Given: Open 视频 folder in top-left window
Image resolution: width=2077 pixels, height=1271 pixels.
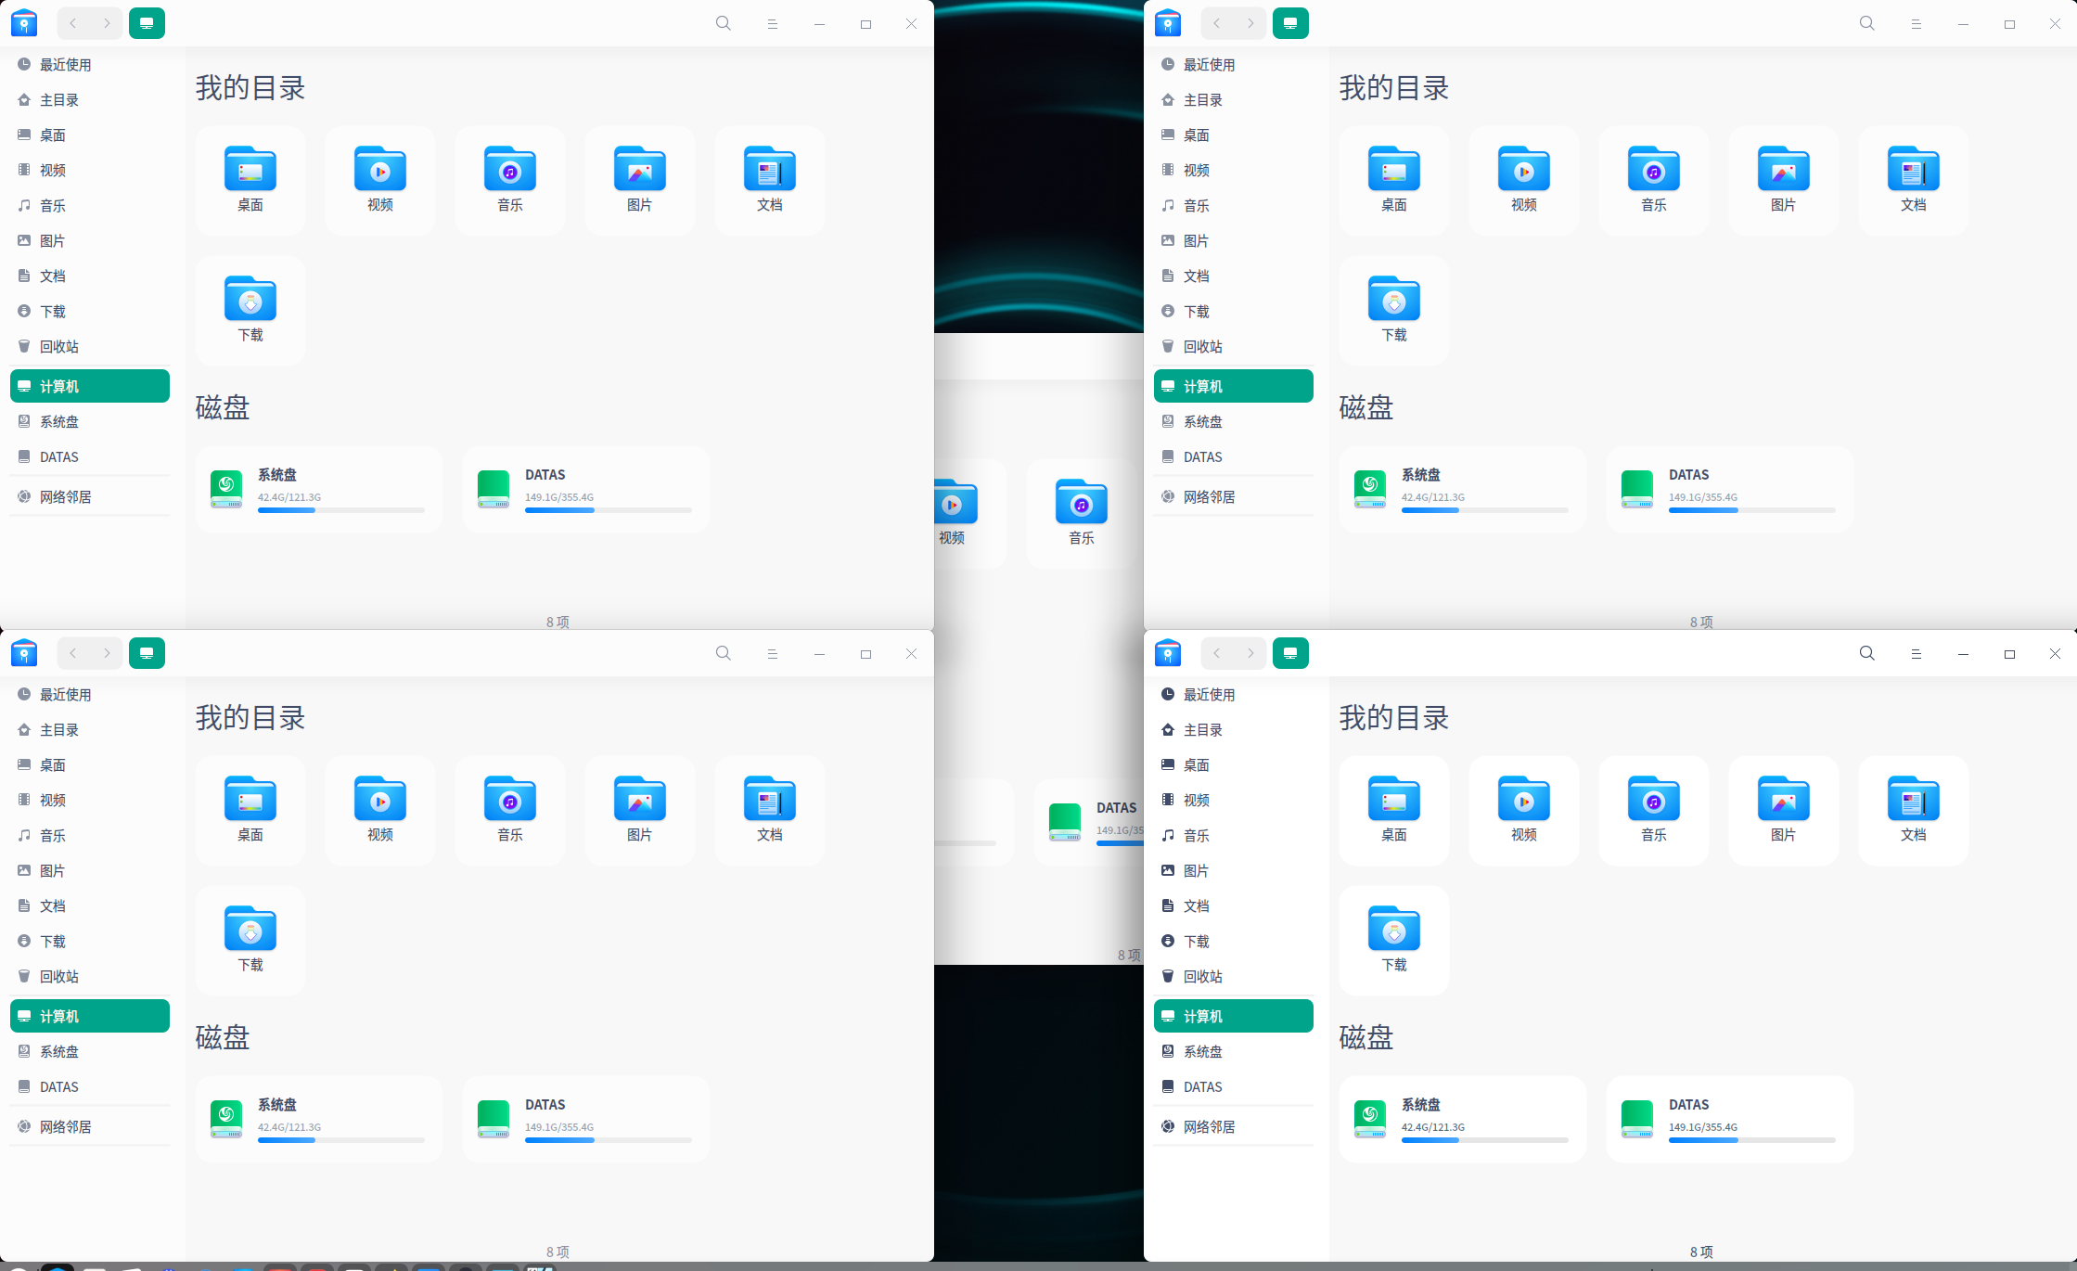Looking at the screenshot, I should click(380, 180).
